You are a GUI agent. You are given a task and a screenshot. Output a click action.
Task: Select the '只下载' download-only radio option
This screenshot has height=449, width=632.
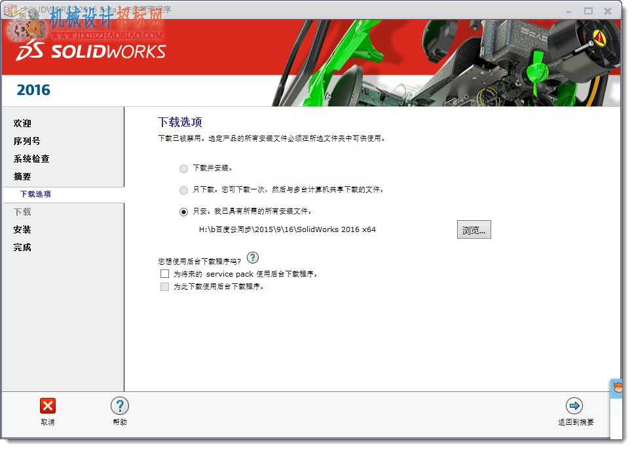[x=183, y=190]
